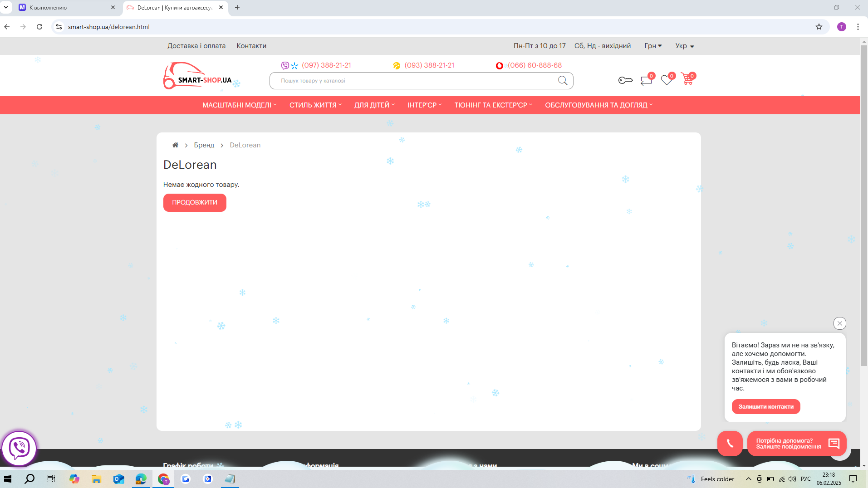Click the red phone callback button
The width and height of the screenshot is (868, 488).
(730, 444)
